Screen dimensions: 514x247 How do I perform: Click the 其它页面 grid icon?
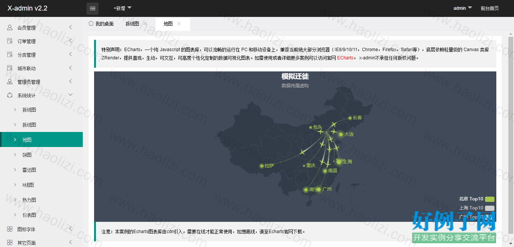[x=10, y=242]
